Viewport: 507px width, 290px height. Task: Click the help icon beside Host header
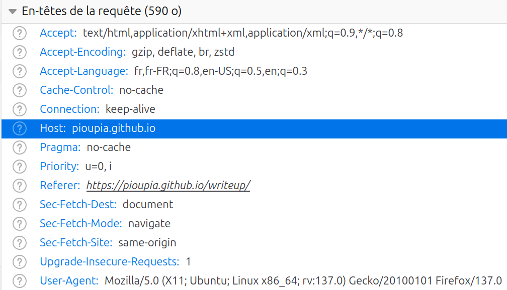tap(19, 128)
